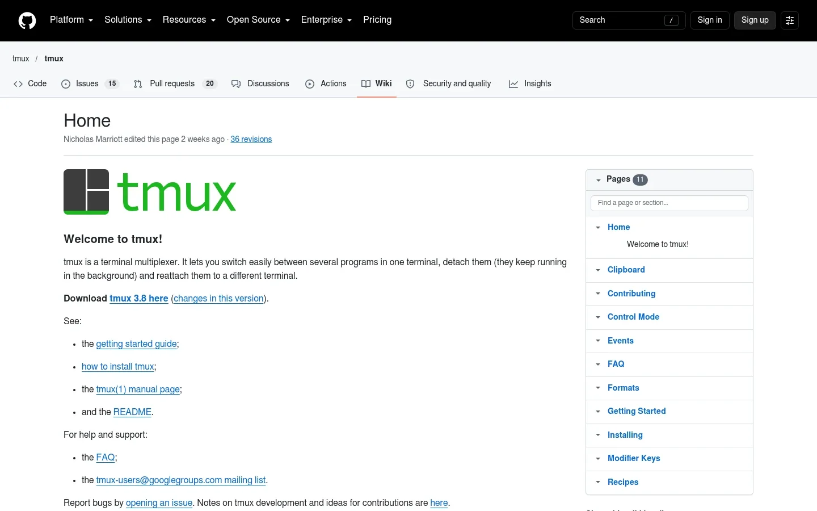This screenshot has height=511, width=817.
Task: Open the Modifier Keys wiki page
Action: click(x=634, y=458)
